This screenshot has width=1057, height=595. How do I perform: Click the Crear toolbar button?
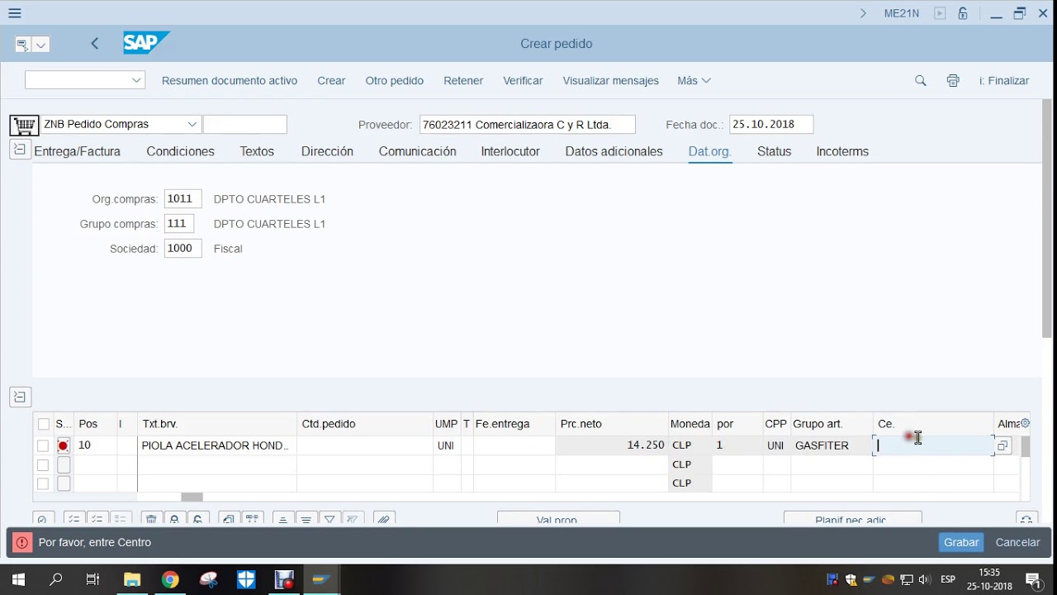coord(331,80)
